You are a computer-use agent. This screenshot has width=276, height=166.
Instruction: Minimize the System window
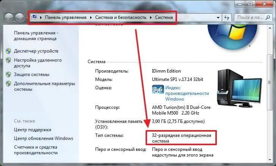tap(240, 4)
